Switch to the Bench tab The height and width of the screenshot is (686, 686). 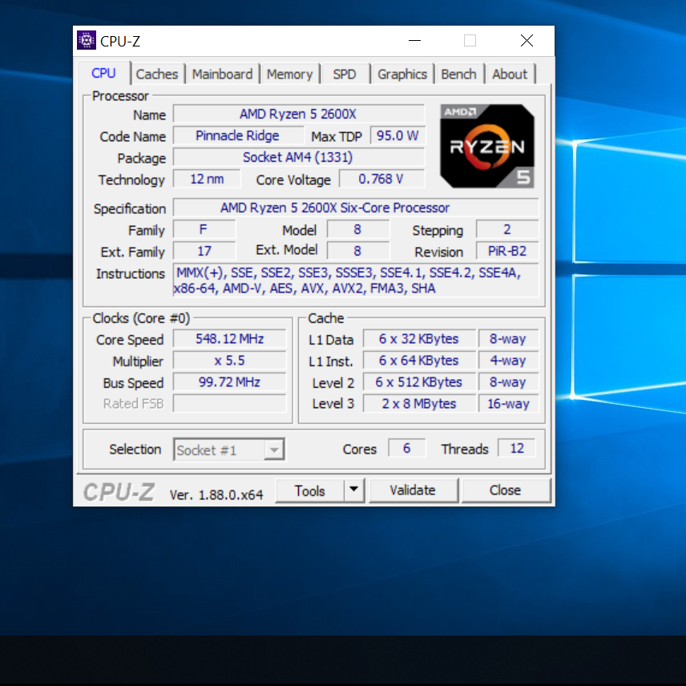tap(458, 74)
